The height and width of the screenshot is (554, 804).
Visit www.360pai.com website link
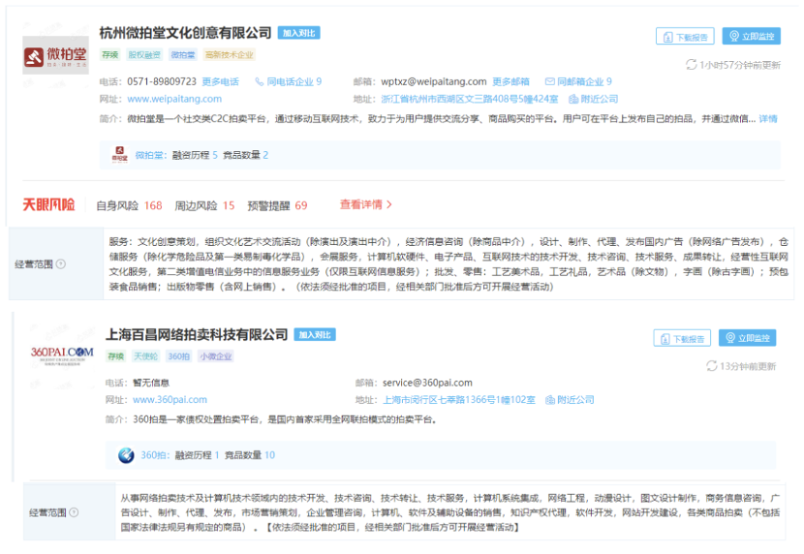170,399
